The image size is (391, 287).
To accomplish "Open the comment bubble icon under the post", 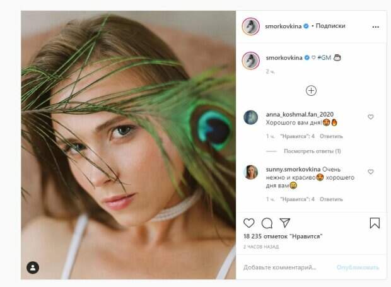I will point(267,223).
